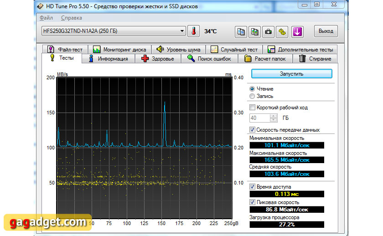The height and width of the screenshot is (236, 383).
Task: Click the camera save screenshot icon
Action: pyautogui.click(x=269, y=31)
